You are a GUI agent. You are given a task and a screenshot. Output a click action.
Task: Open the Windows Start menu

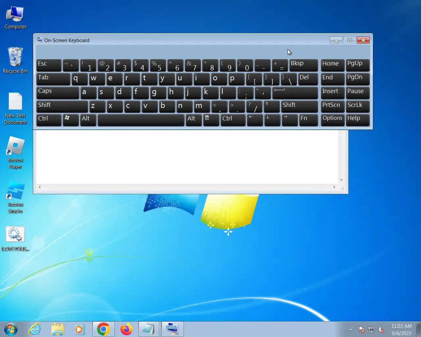point(11,329)
